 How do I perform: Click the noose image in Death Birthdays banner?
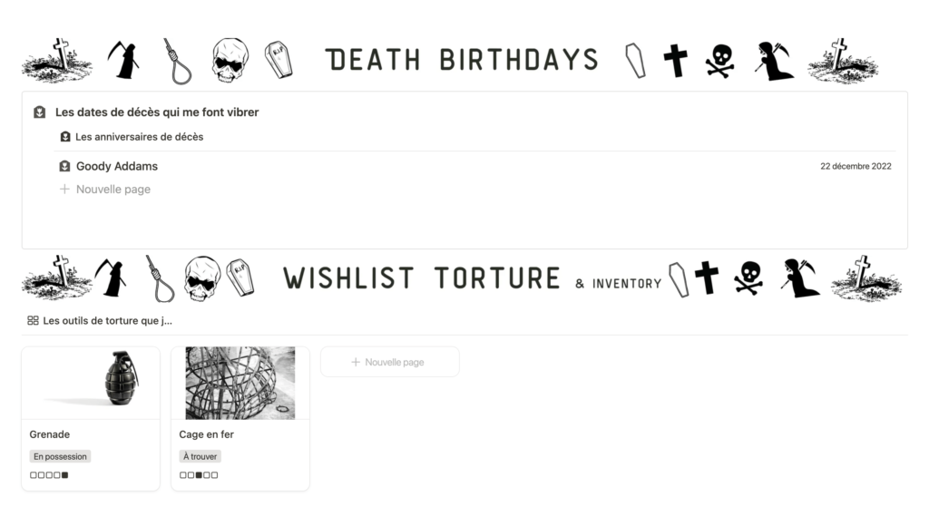(x=178, y=62)
